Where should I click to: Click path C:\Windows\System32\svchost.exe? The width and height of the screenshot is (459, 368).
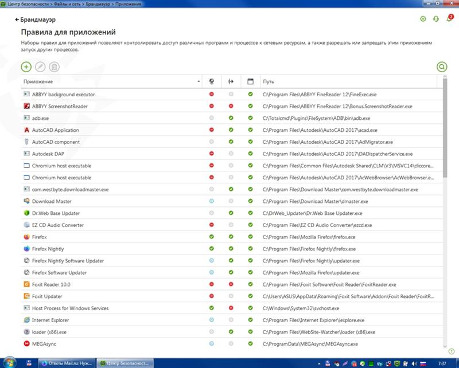click(301, 308)
